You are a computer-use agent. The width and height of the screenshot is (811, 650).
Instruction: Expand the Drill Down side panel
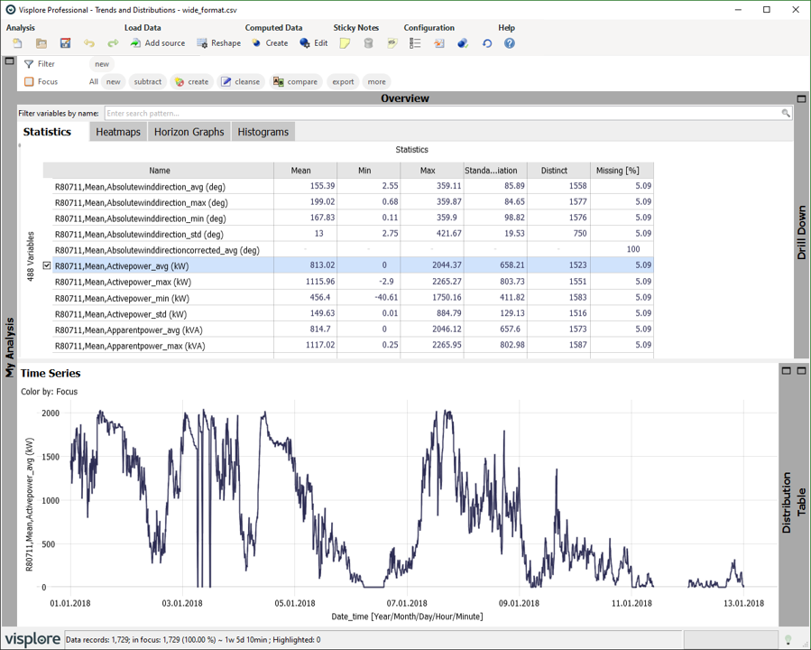point(801,98)
